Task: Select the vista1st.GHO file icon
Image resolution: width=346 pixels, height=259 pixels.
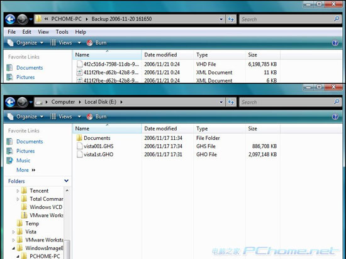Action: [79, 154]
